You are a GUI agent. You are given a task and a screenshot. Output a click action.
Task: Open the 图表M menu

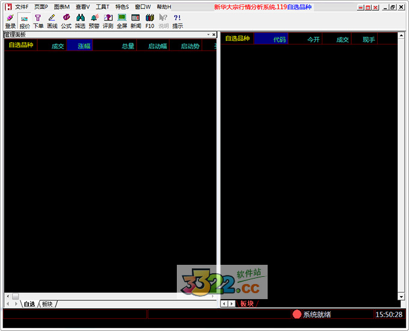point(61,7)
